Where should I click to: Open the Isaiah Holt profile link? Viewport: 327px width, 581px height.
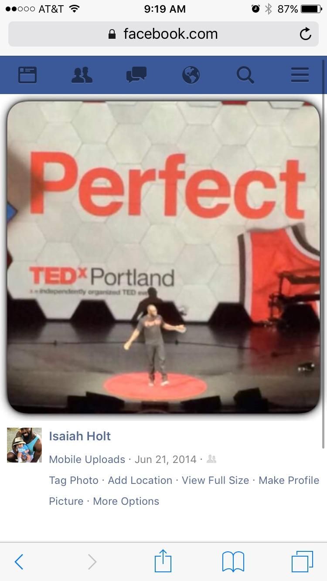point(80,436)
